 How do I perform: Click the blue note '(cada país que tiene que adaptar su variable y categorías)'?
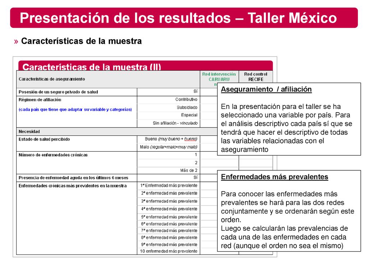pos(75,110)
